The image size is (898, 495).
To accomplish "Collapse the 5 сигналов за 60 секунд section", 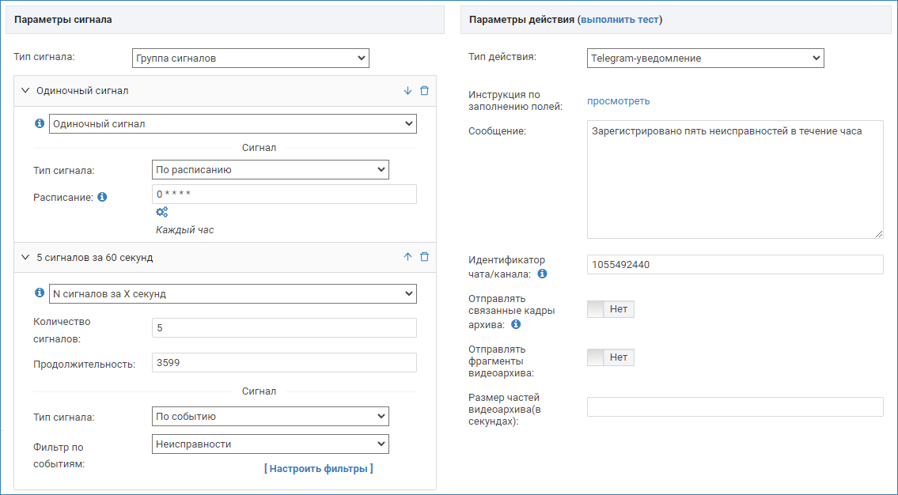I will (x=25, y=257).
